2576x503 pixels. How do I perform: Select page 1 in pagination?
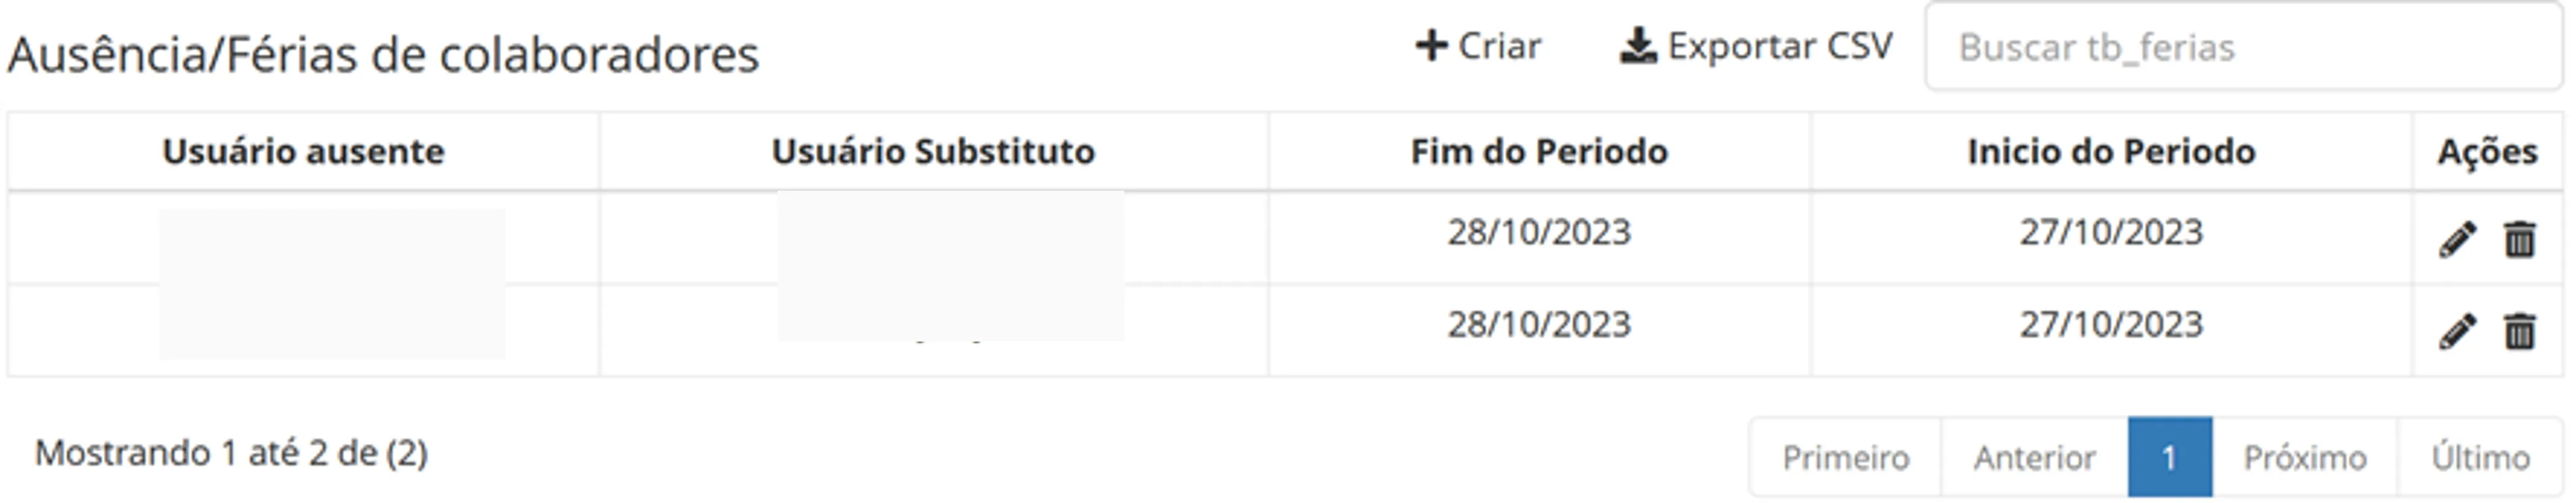[x=2169, y=458]
